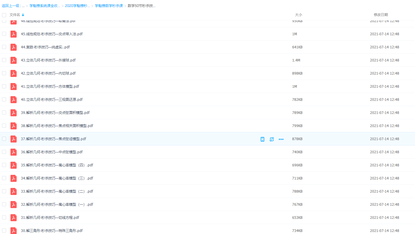This screenshot has height=234, width=415.
Task: Click PDF icon of 31.解析几何 切线方程 file
Action: tap(13, 218)
